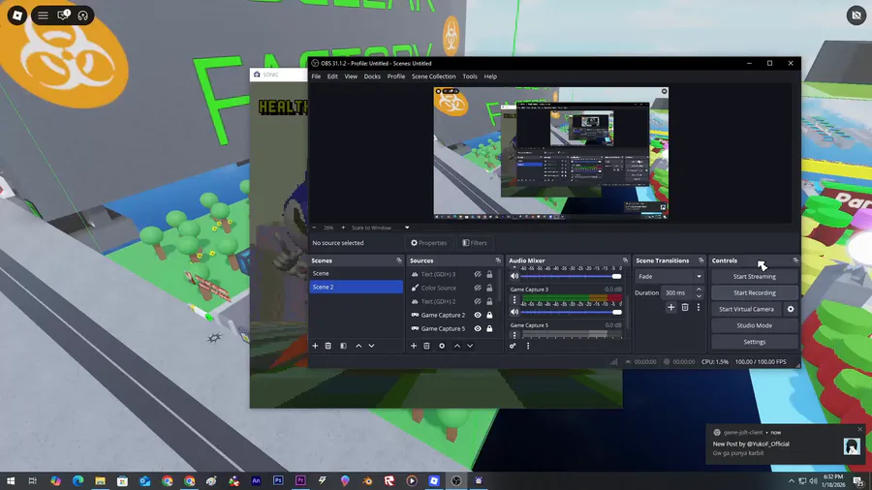This screenshot has width=872, height=490.
Task: Open Scale to Window dropdown arrow
Action: tap(407, 228)
